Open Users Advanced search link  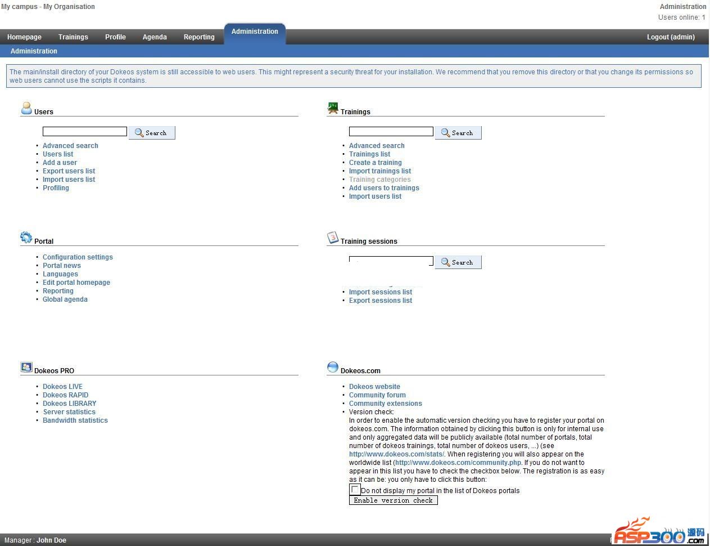click(70, 146)
